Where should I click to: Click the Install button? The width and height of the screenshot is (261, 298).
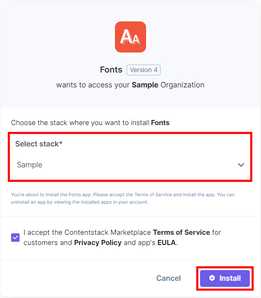pos(225,278)
